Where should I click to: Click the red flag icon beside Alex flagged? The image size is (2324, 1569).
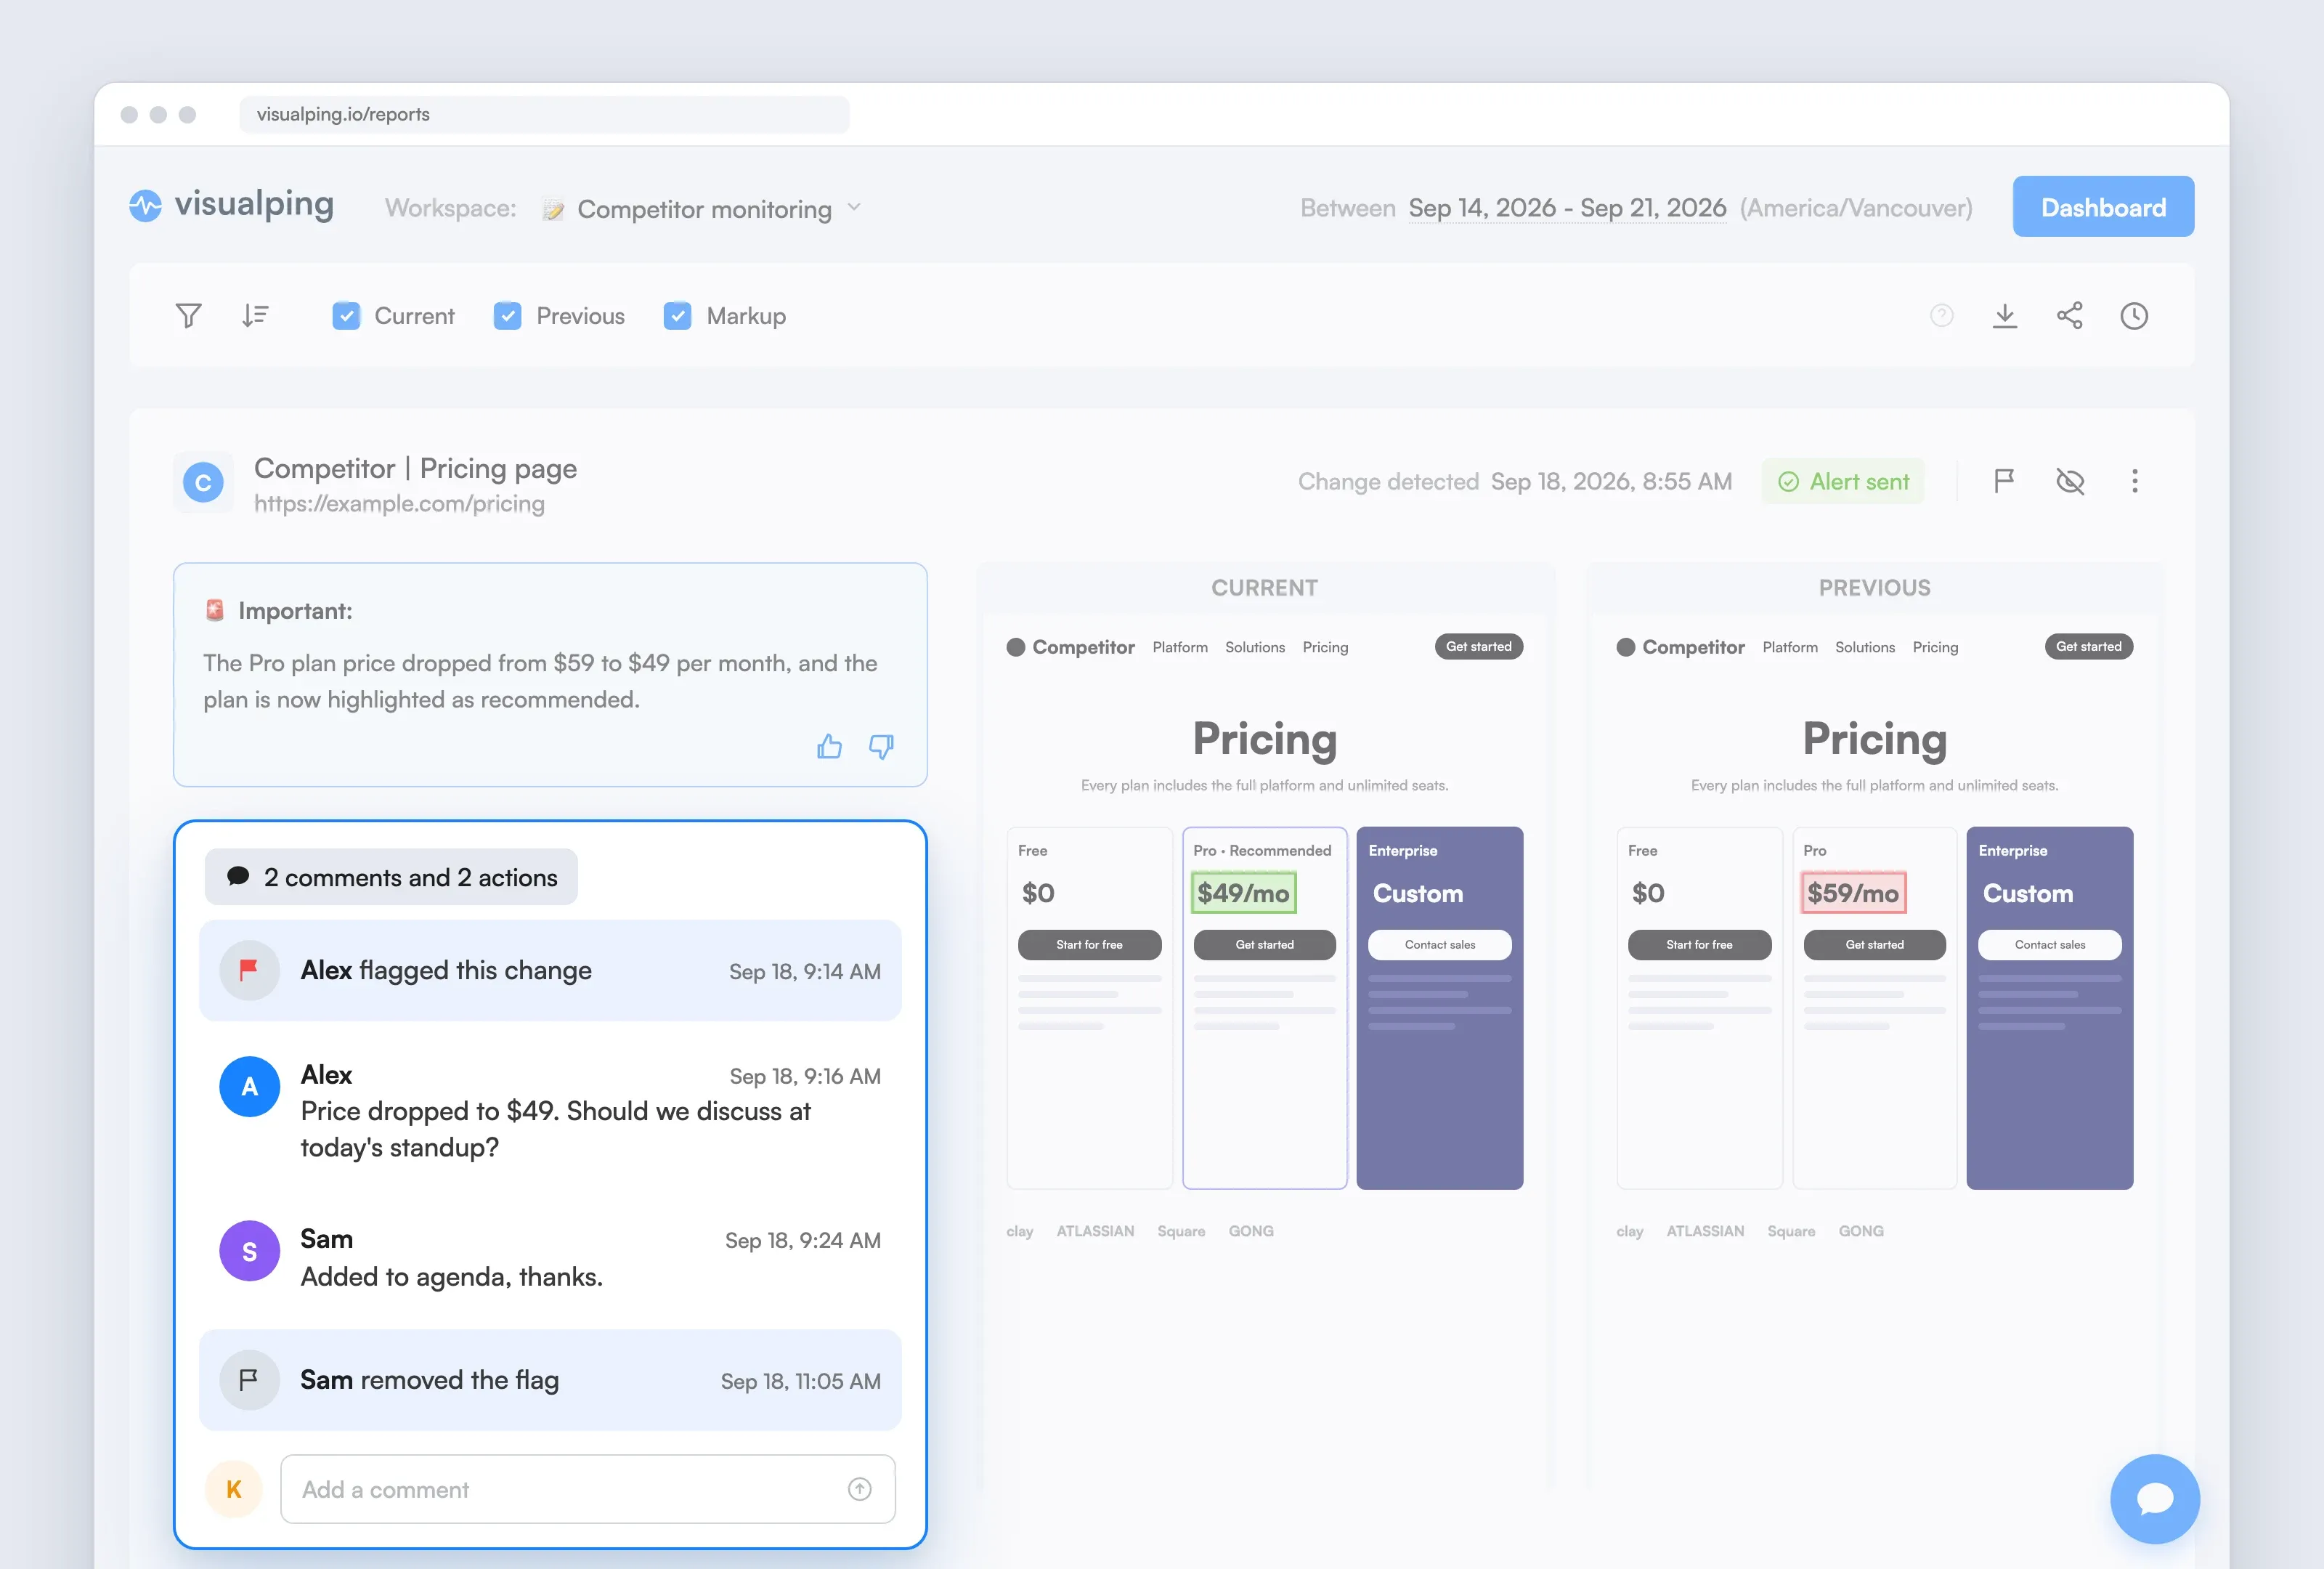click(x=249, y=970)
